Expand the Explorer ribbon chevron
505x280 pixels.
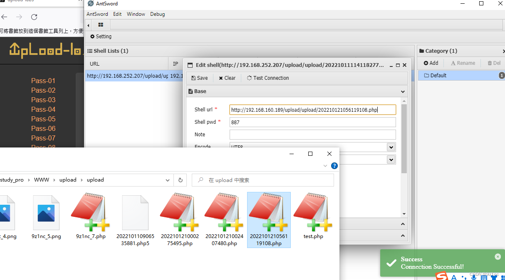[325, 166]
